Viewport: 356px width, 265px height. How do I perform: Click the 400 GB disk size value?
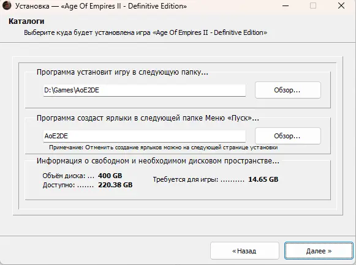coord(110,176)
